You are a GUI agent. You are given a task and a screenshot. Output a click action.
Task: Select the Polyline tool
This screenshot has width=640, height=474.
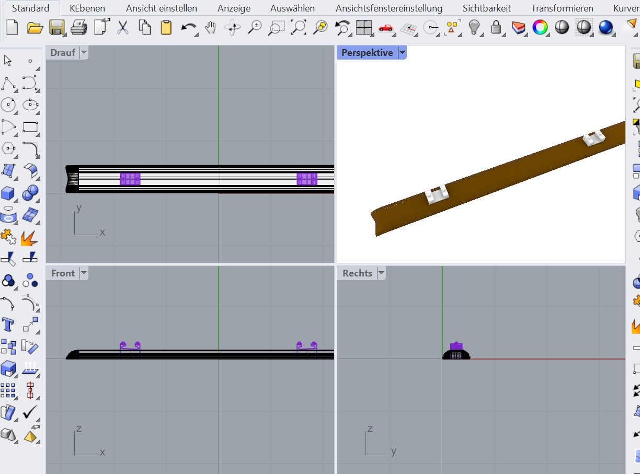tap(8, 83)
